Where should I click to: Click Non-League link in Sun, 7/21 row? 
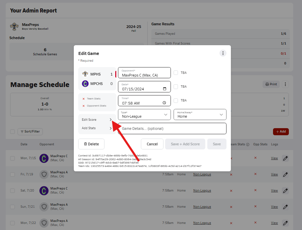tap(202, 207)
